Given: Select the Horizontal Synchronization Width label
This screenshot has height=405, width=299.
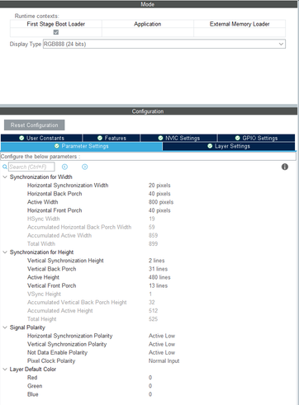Looking at the screenshot, I should point(68,186).
